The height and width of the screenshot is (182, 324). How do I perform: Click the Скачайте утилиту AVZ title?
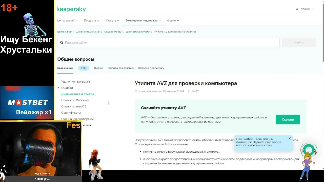coord(164,108)
